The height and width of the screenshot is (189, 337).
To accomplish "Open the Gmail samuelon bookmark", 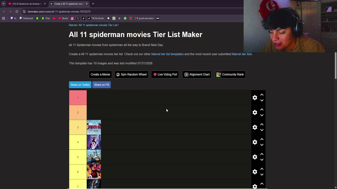I will coord(144,18).
